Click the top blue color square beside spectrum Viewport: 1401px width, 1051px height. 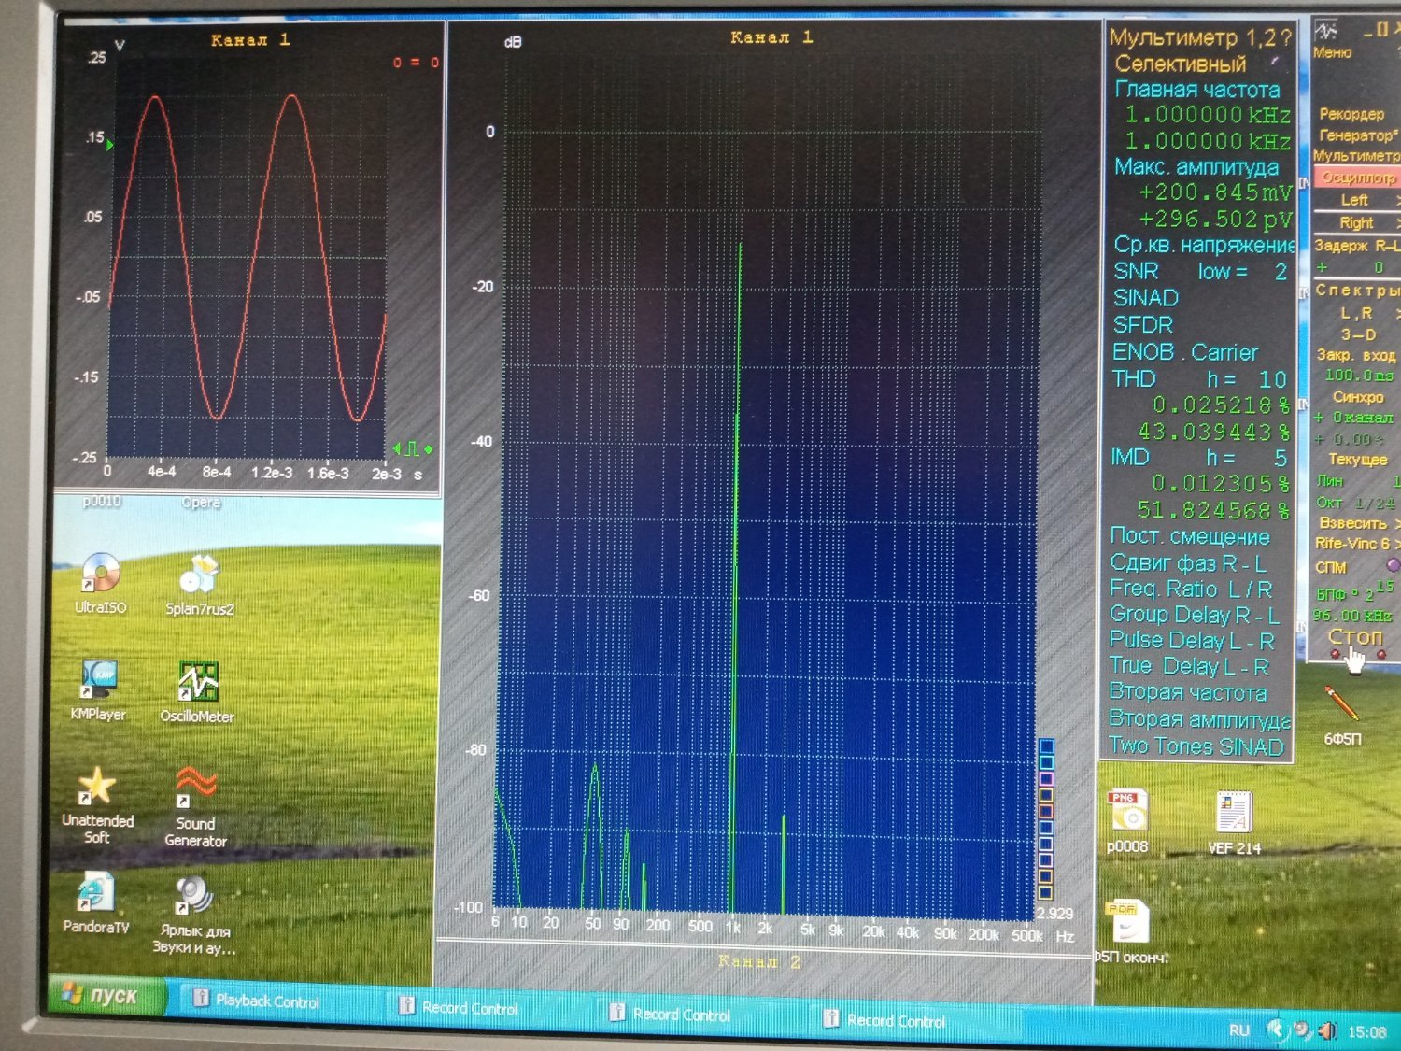click(x=1047, y=746)
